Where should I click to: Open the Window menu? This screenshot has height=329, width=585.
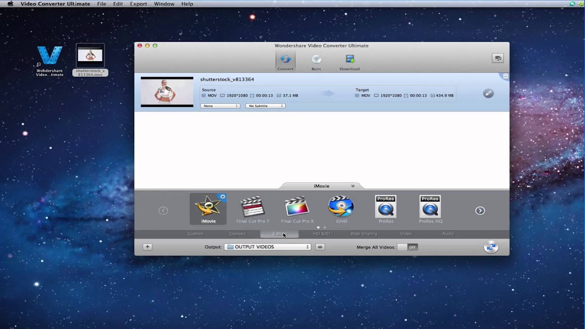164,4
